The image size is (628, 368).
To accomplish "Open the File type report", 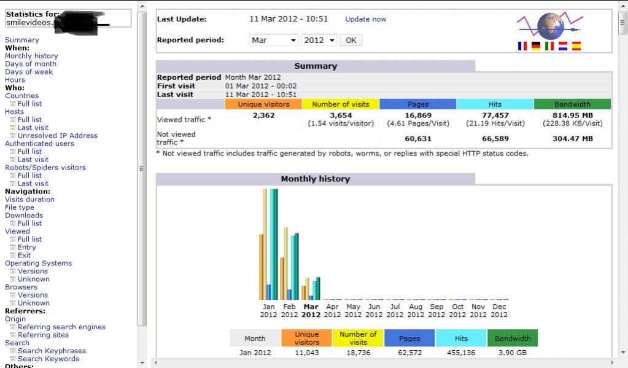I will 20,207.
